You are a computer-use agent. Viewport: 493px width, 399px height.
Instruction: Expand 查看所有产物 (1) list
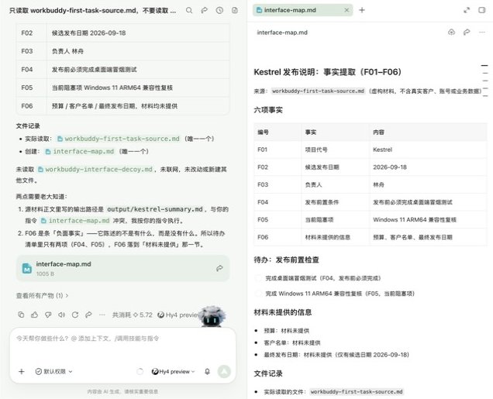tap(42, 296)
